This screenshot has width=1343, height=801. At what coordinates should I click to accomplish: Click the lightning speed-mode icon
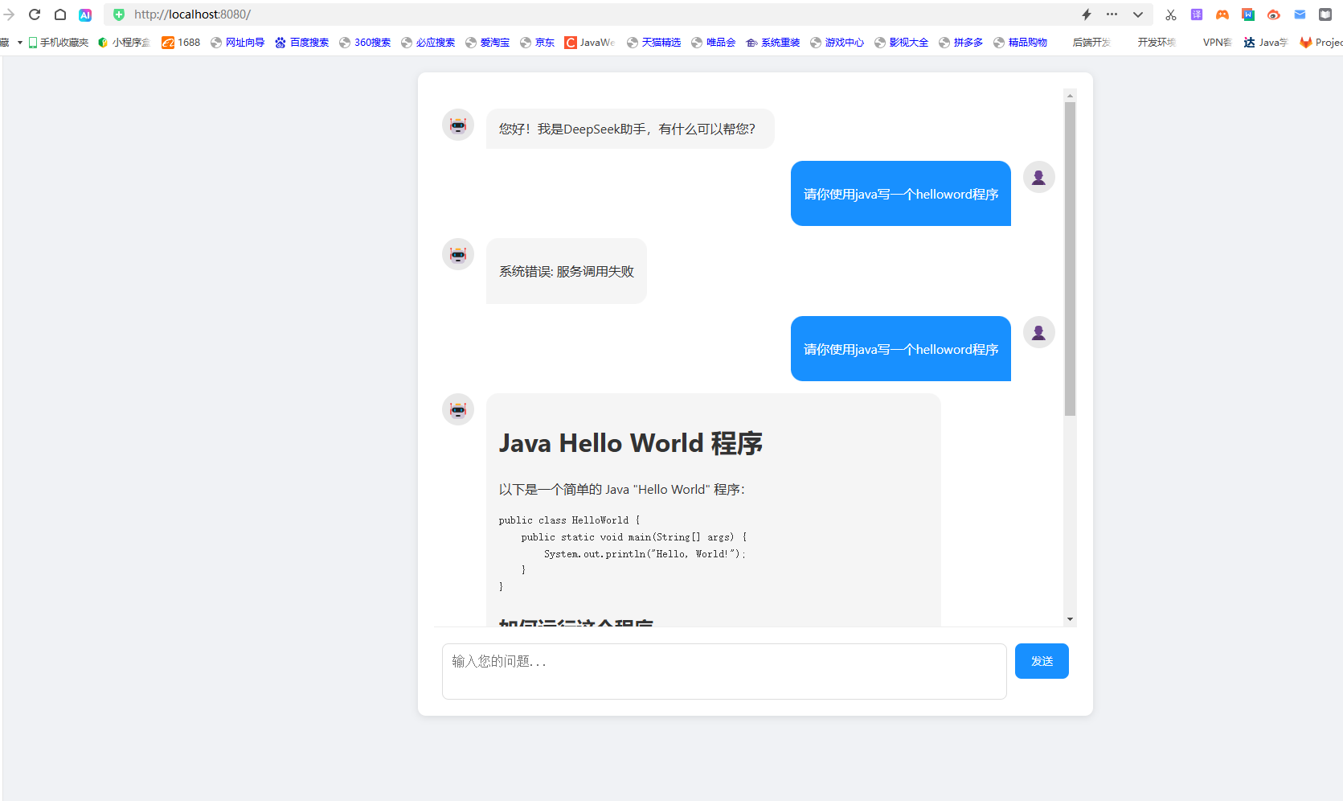point(1087,14)
